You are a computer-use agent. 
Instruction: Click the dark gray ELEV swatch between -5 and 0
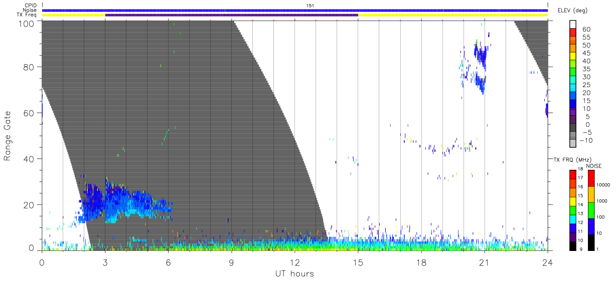pos(573,128)
